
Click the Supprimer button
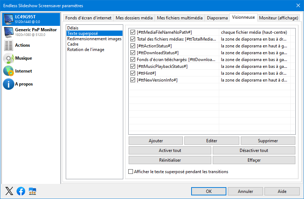[268, 141]
